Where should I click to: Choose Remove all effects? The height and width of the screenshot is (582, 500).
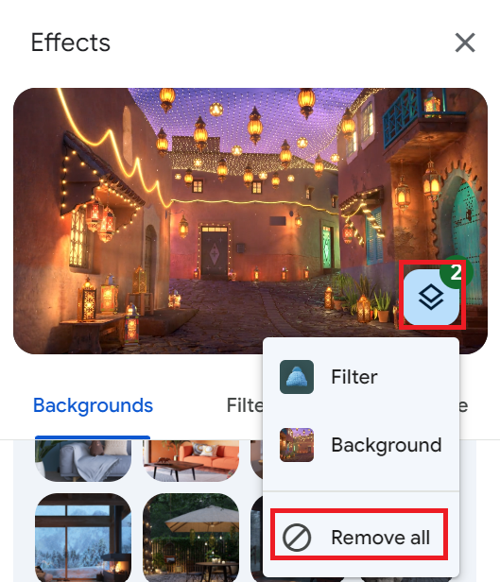click(359, 537)
